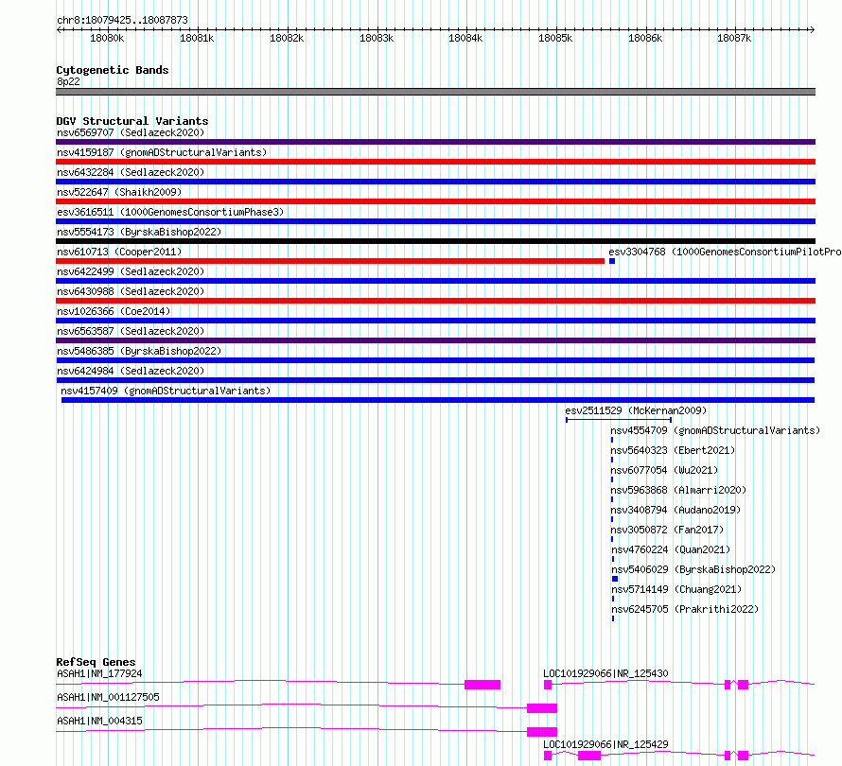Screen dimensions: 842x766
Task: Click the ASAH1|NM_004315 transcript label
Action: (x=99, y=721)
